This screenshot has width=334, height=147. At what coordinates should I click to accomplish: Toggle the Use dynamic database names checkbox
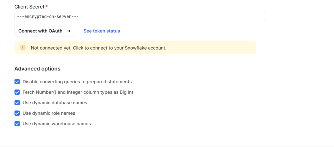(17, 103)
